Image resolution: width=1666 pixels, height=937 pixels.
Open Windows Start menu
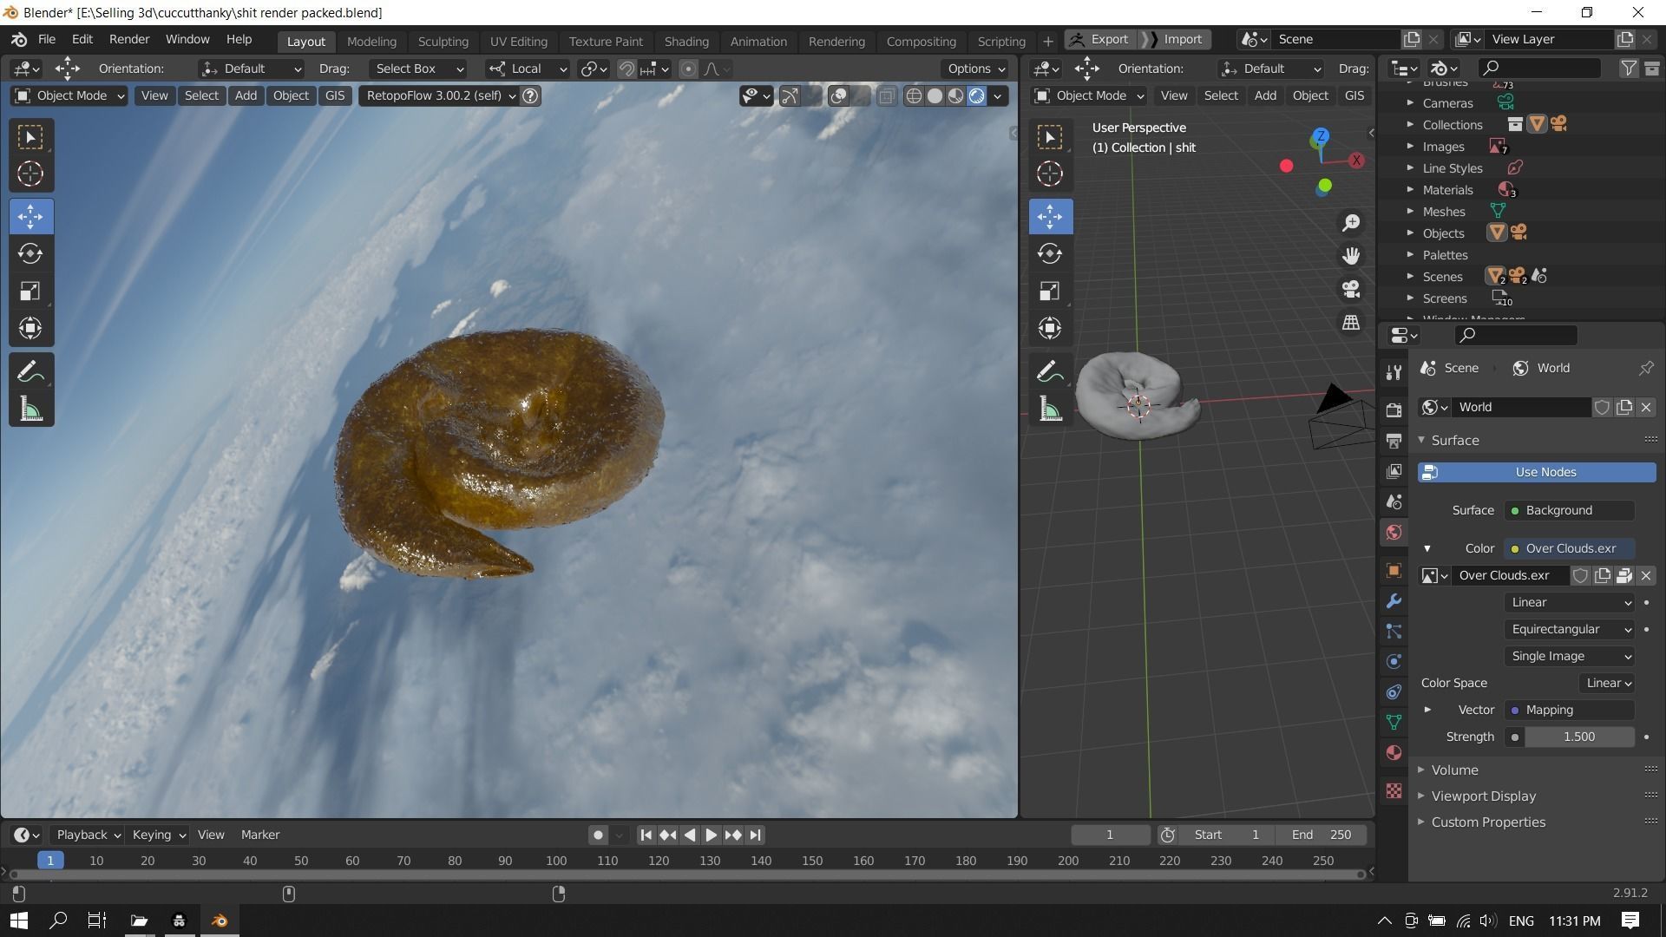(x=19, y=921)
